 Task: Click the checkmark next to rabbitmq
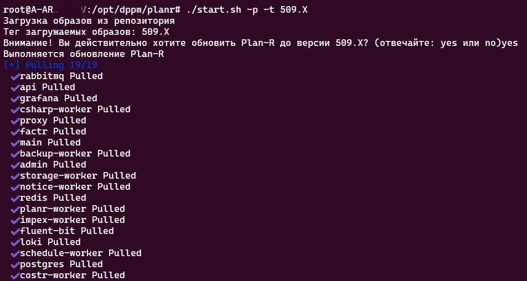pos(15,76)
